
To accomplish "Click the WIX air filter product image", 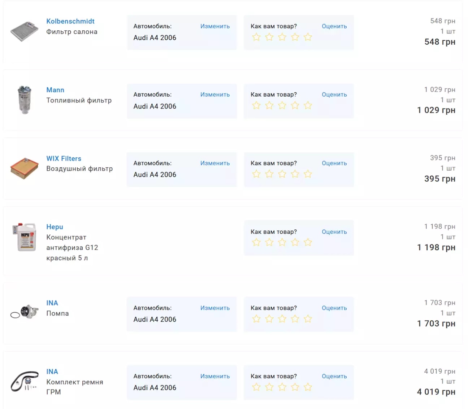I will 25,168.
